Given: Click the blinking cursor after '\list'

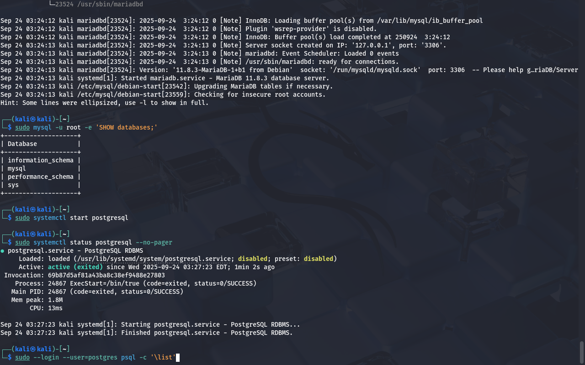Looking at the screenshot, I should (178, 357).
